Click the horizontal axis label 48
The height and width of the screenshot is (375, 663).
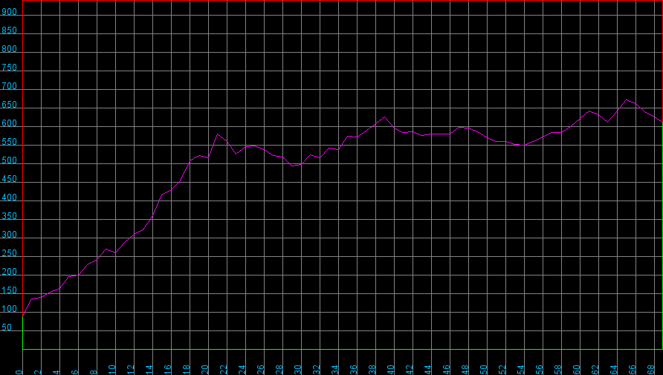point(465,370)
